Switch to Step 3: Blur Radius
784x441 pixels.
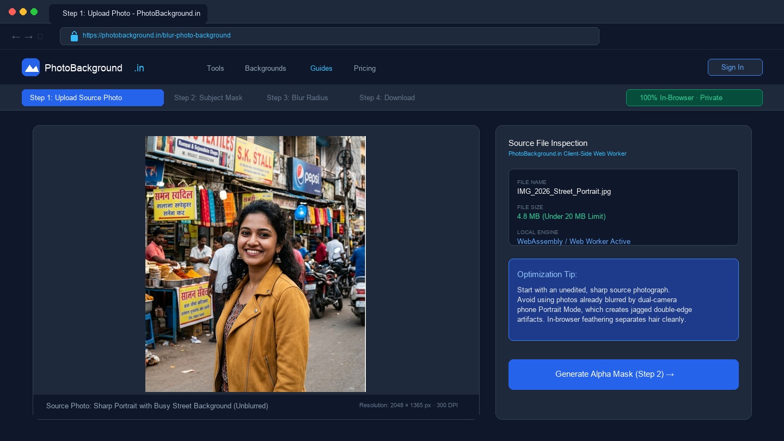click(x=297, y=97)
